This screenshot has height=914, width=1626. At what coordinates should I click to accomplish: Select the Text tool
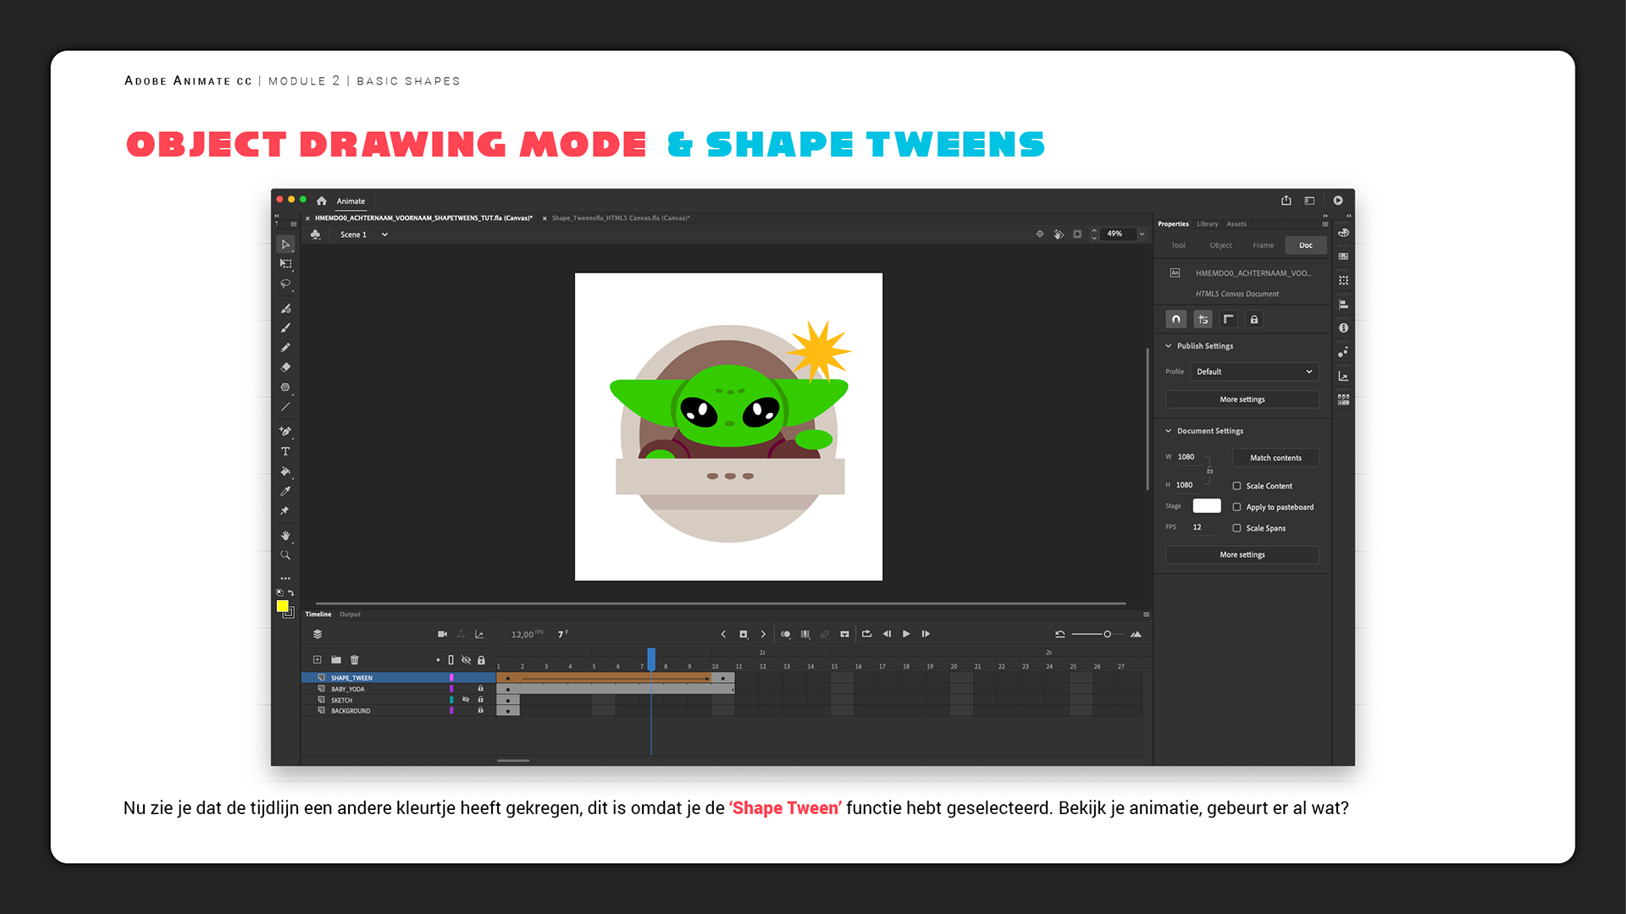click(x=285, y=451)
